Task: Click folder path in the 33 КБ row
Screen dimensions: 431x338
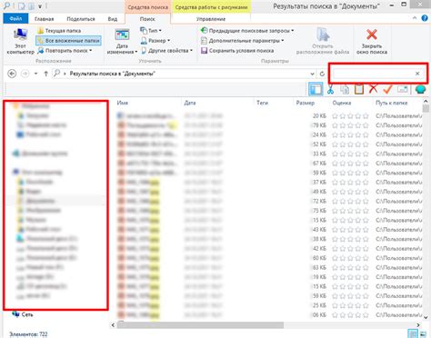Action: pyautogui.click(x=398, y=154)
